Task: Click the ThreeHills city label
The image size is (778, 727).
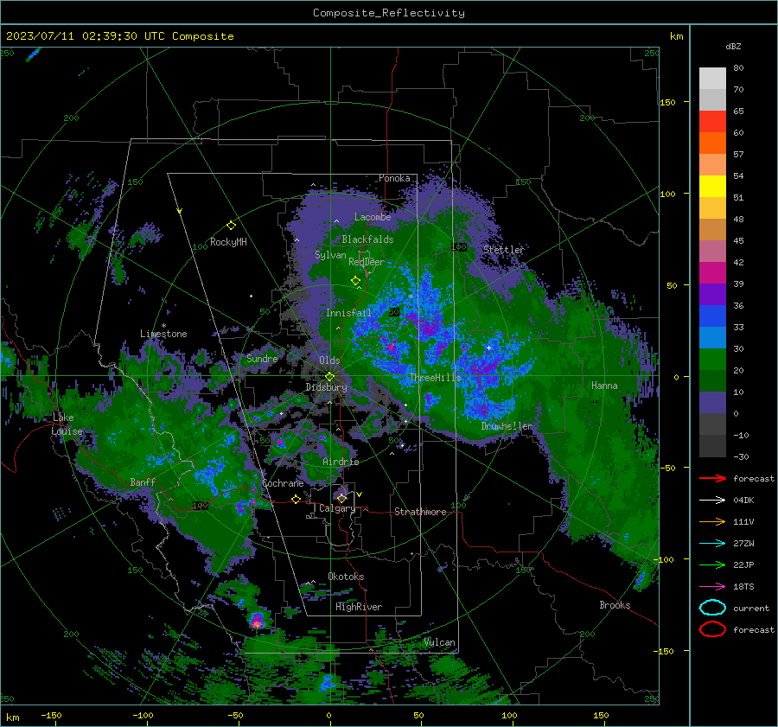Action: coord(435,378)
